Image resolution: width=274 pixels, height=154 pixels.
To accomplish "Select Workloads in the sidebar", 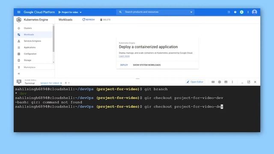I will (33, 35).
